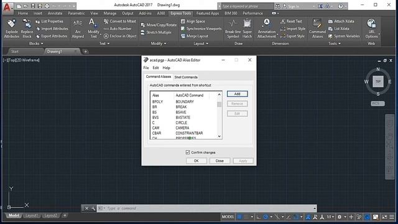Viewport: 398px width, 224px height.
Task: Open annotation scale 1:1 dropdown
Action: [x=330, y=217]
